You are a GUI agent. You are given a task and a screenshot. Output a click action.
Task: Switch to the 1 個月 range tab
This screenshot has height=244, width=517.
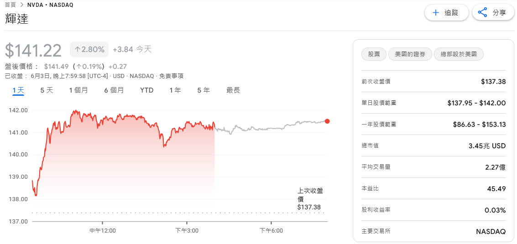78,90
